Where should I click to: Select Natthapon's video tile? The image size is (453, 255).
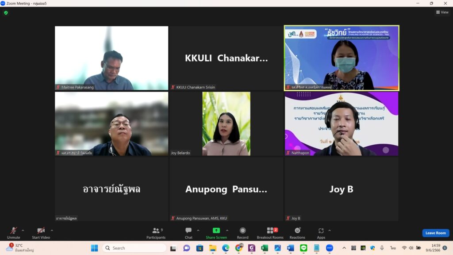point(341,124)
